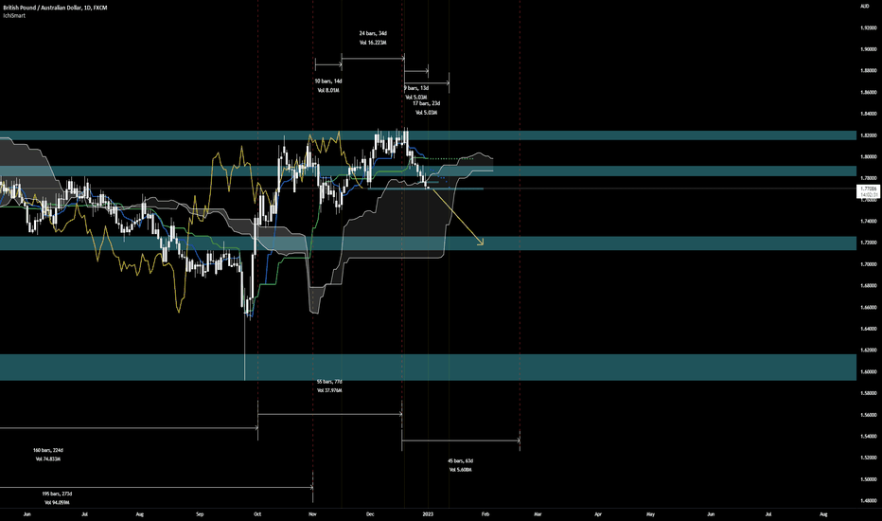Select the teal zone at the 1.82000 level

(428, 135)
